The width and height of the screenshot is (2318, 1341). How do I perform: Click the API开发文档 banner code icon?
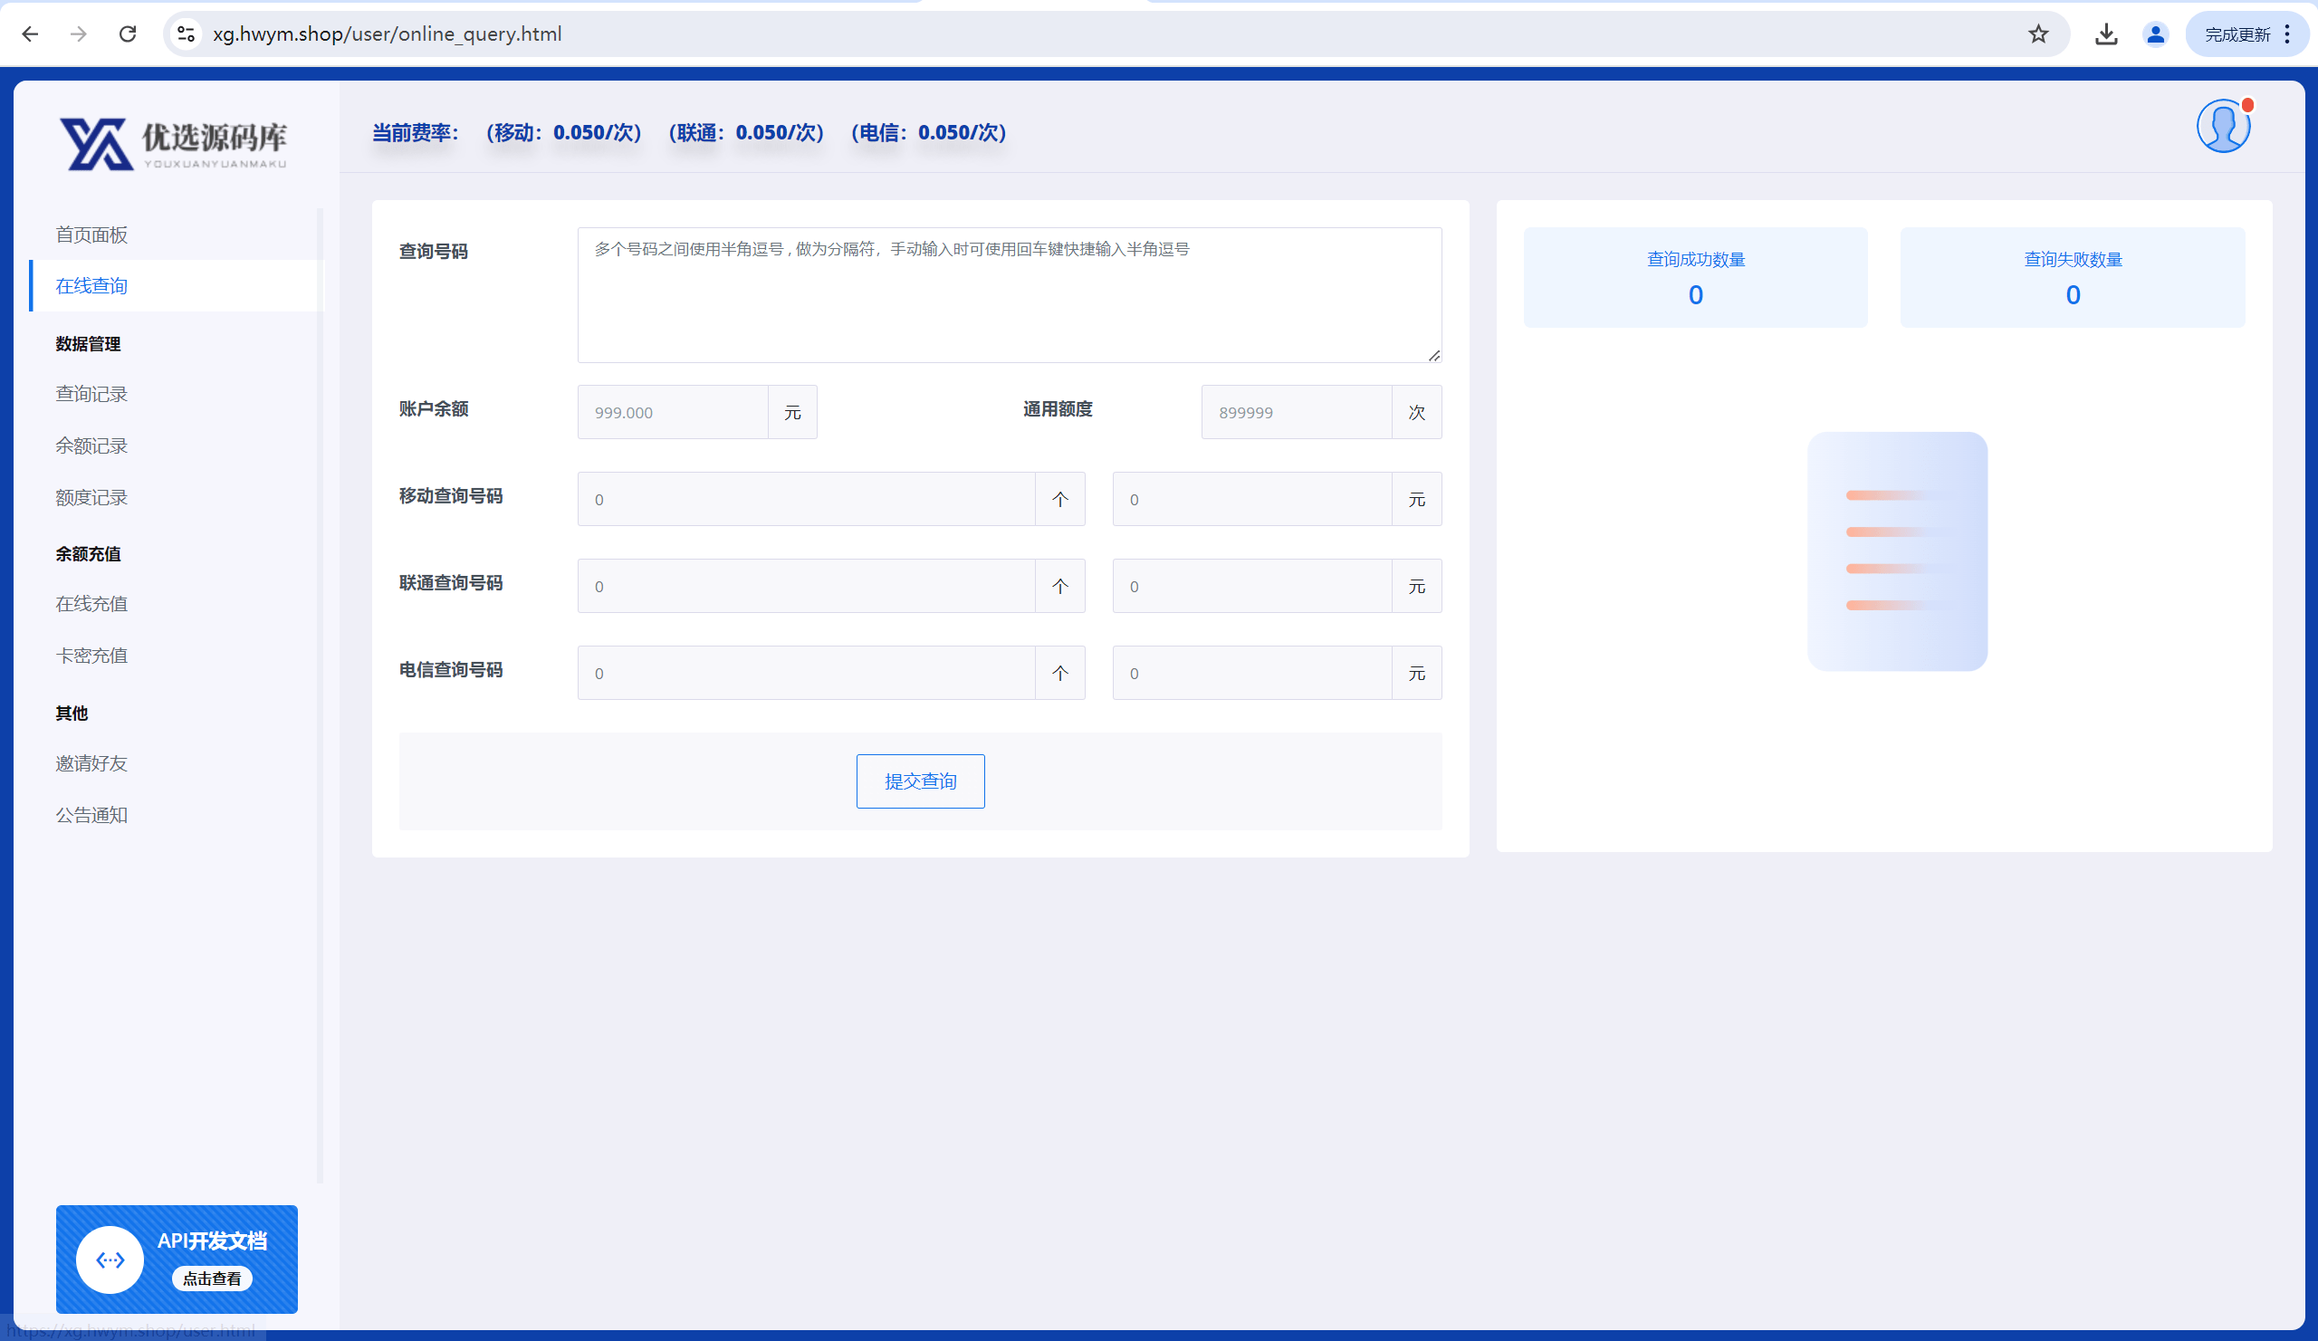point(110,1260)
